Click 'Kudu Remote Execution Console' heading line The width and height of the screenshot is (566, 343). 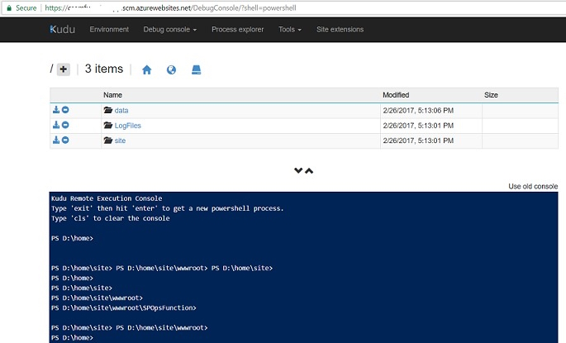(107, 198)
